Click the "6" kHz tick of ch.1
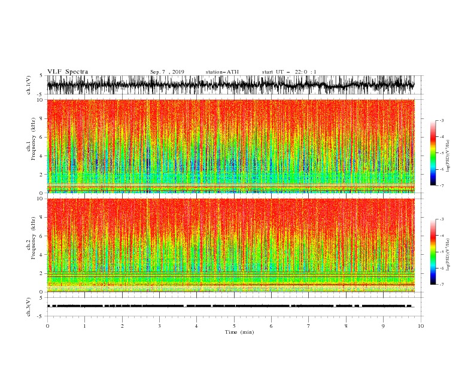This screenshot has width=474, height=366. [42, 138]
